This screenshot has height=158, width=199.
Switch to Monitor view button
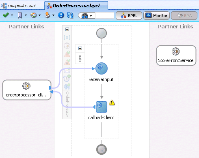(x=156, y=16)
